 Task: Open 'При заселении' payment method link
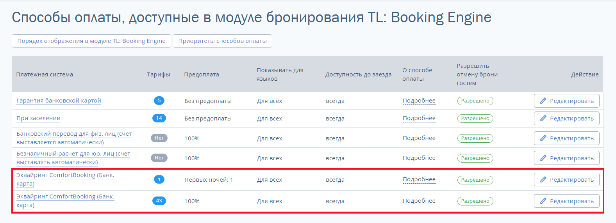(38, 118)
